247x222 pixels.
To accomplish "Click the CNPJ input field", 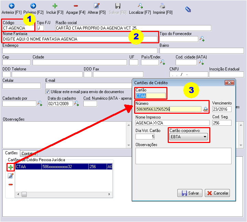I will [x=189, y=75].
